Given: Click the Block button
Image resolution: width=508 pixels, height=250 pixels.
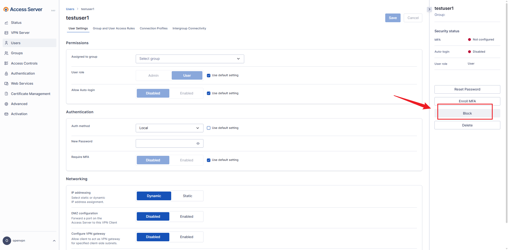Looking at the screenshot, I should pos(467,113).
